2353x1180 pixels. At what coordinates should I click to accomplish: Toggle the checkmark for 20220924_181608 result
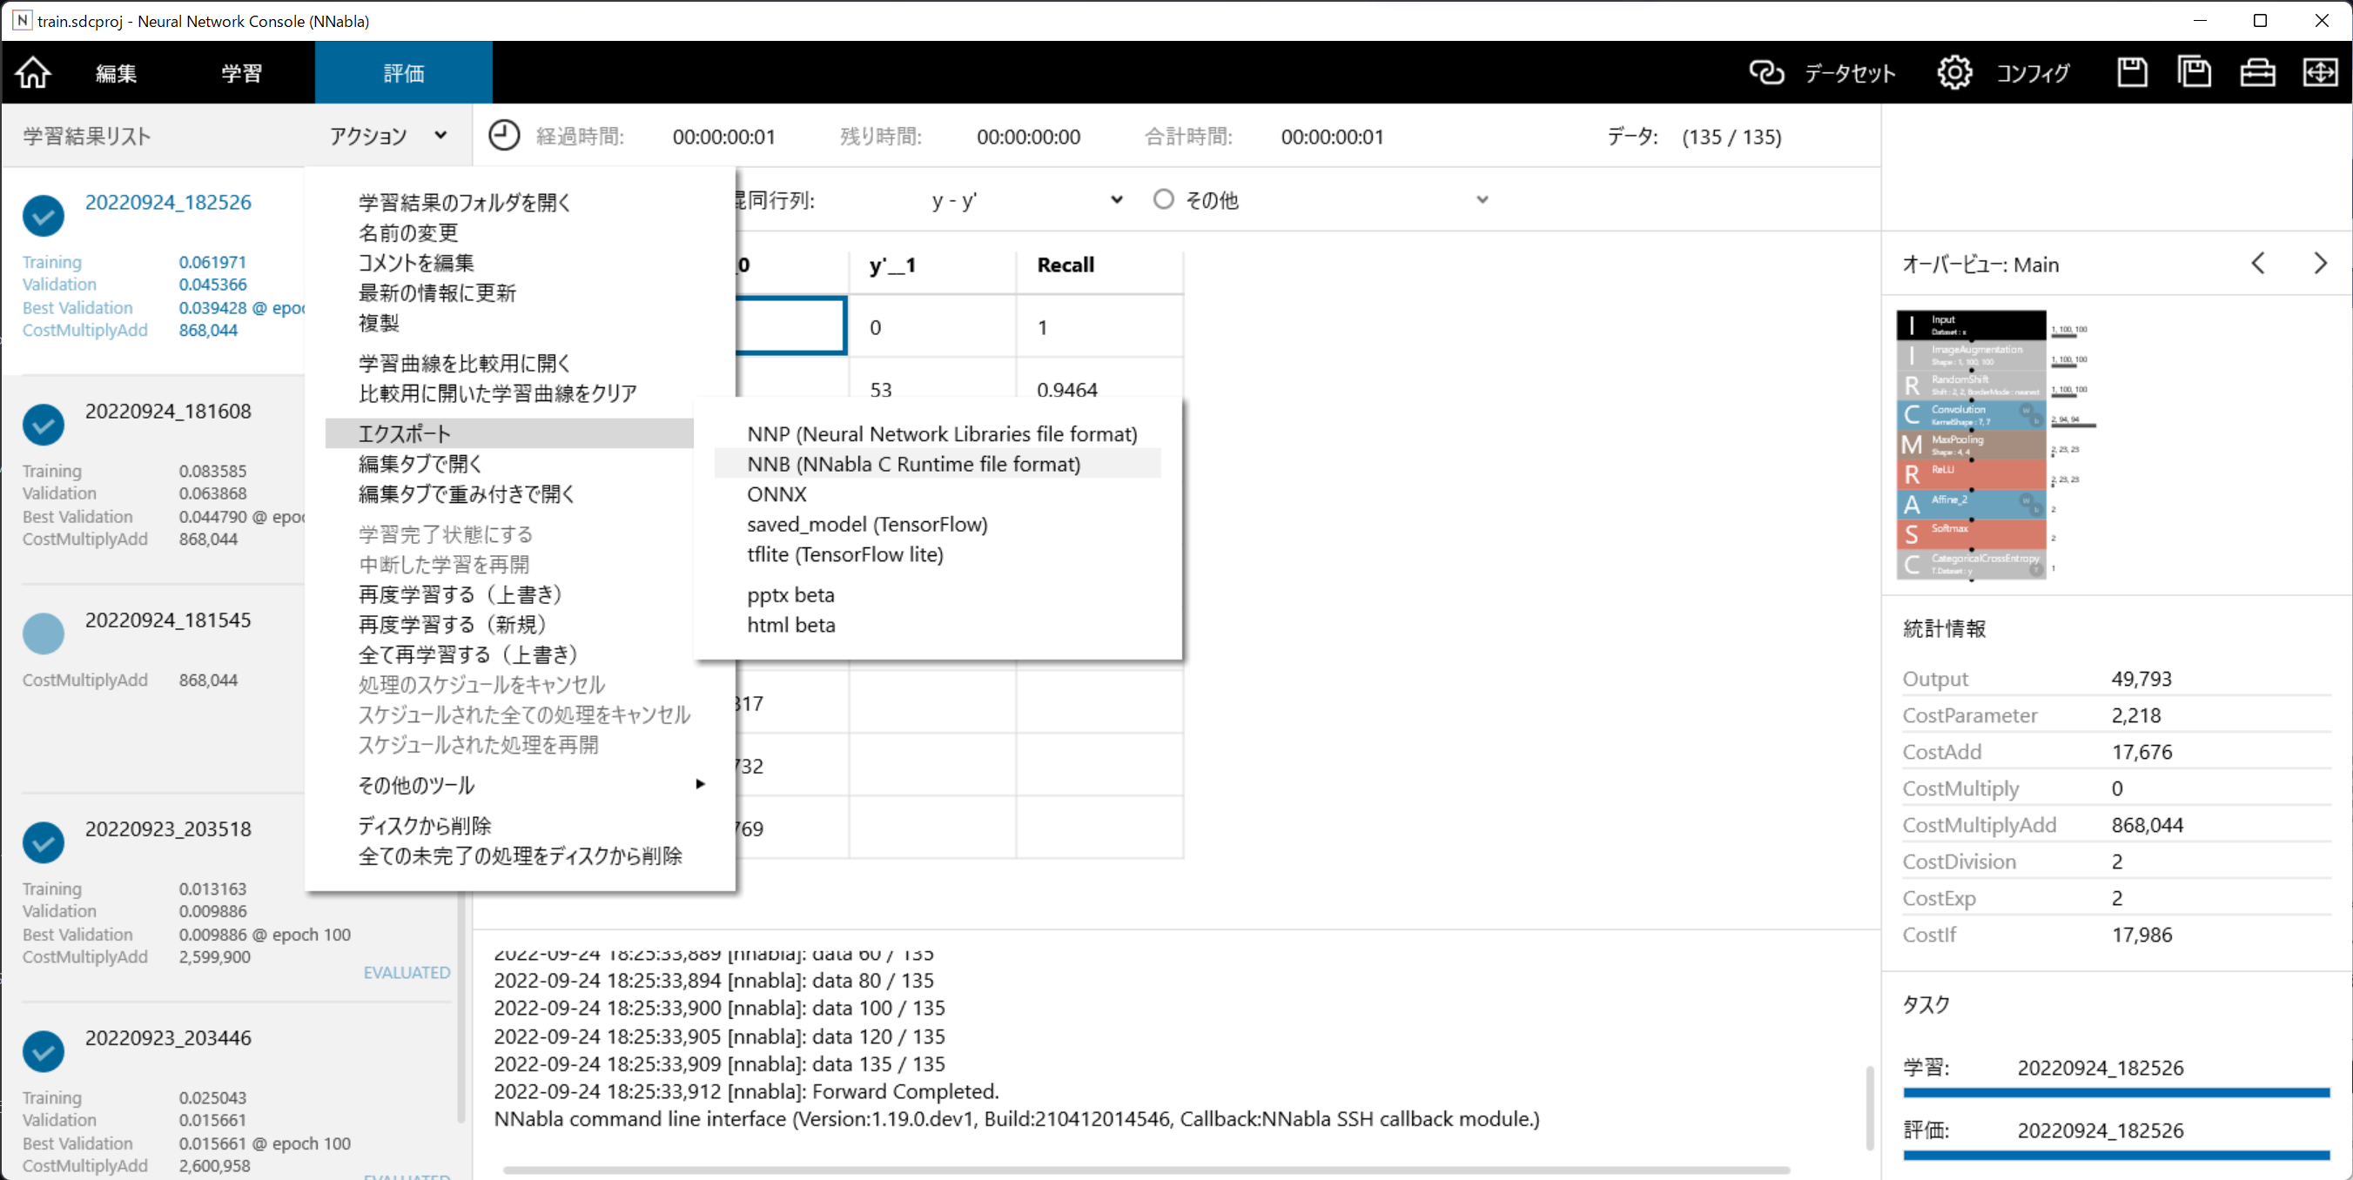tap(43, 425)
